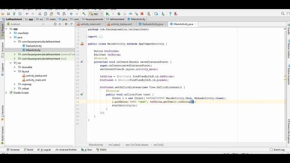Click override gutter icon beside onCreate
Viewport: 290px width, 163px height.
(82, 62)
